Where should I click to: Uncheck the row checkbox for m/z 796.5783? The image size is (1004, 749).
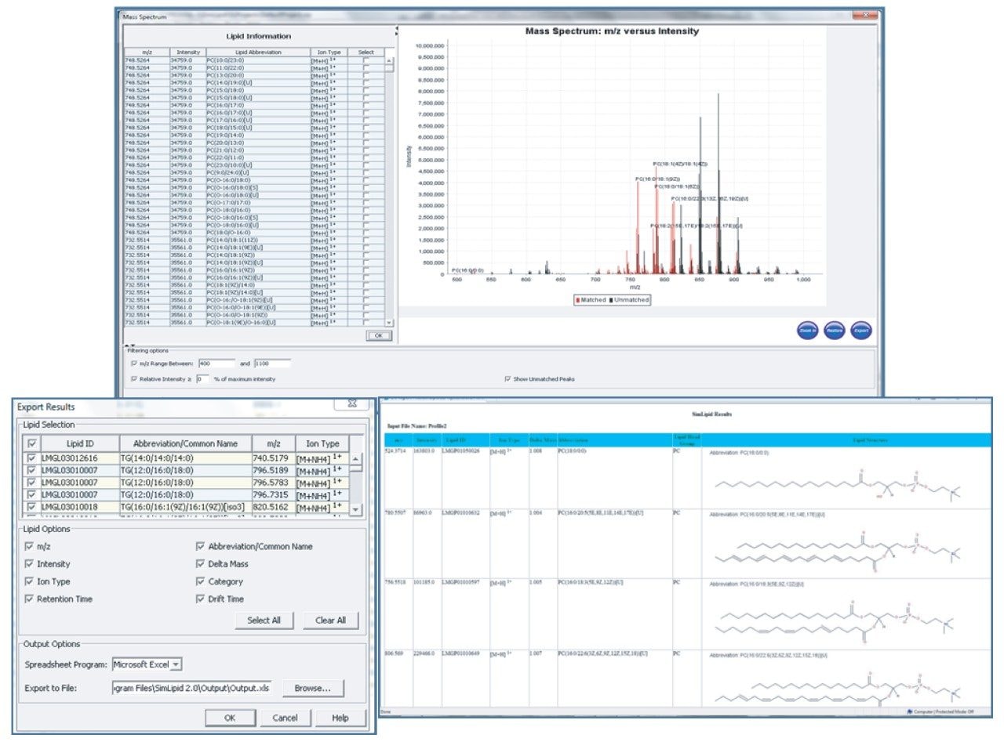click(31, 483)
